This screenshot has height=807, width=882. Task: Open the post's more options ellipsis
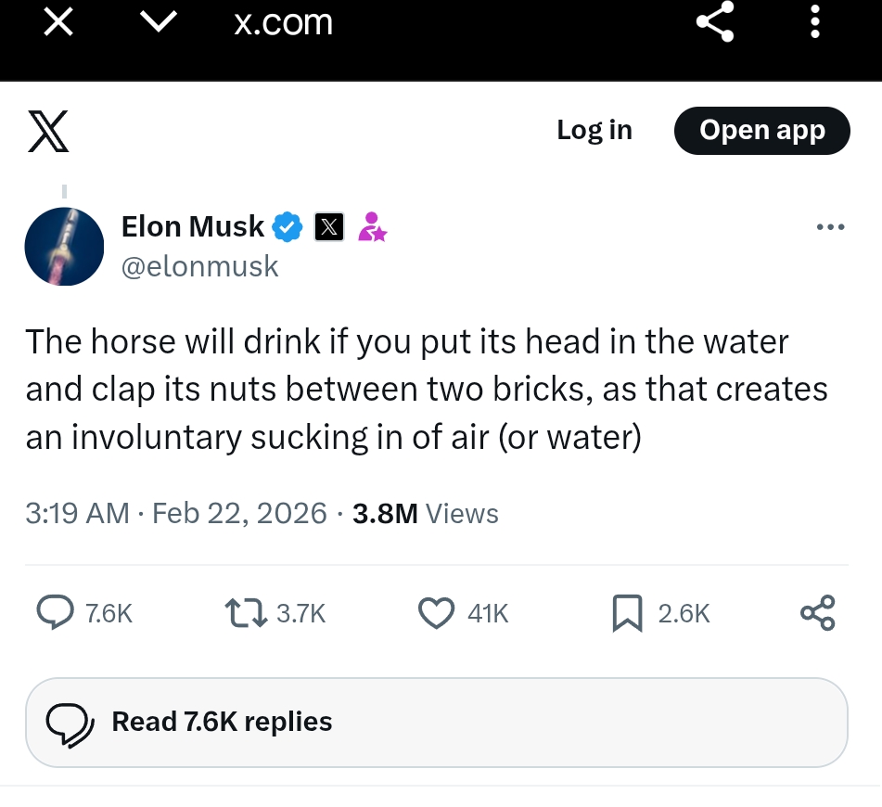click(830, 226)
